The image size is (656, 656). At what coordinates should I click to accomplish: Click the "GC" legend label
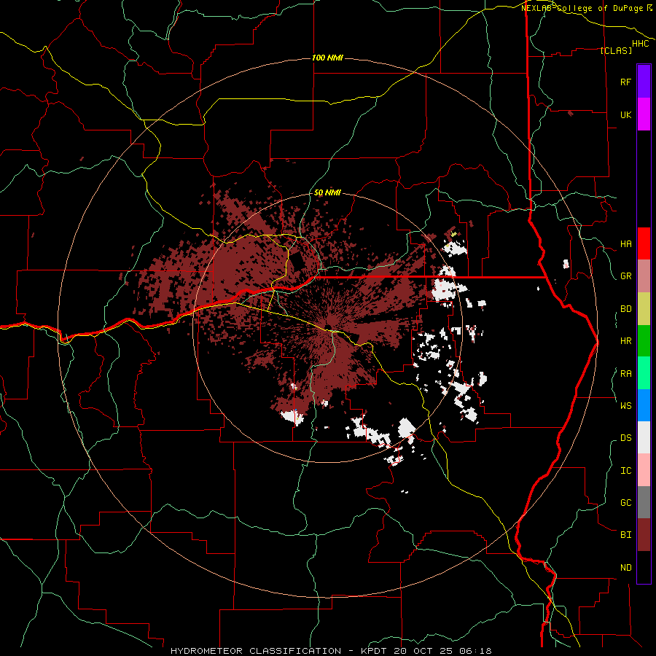click(625, 503)
